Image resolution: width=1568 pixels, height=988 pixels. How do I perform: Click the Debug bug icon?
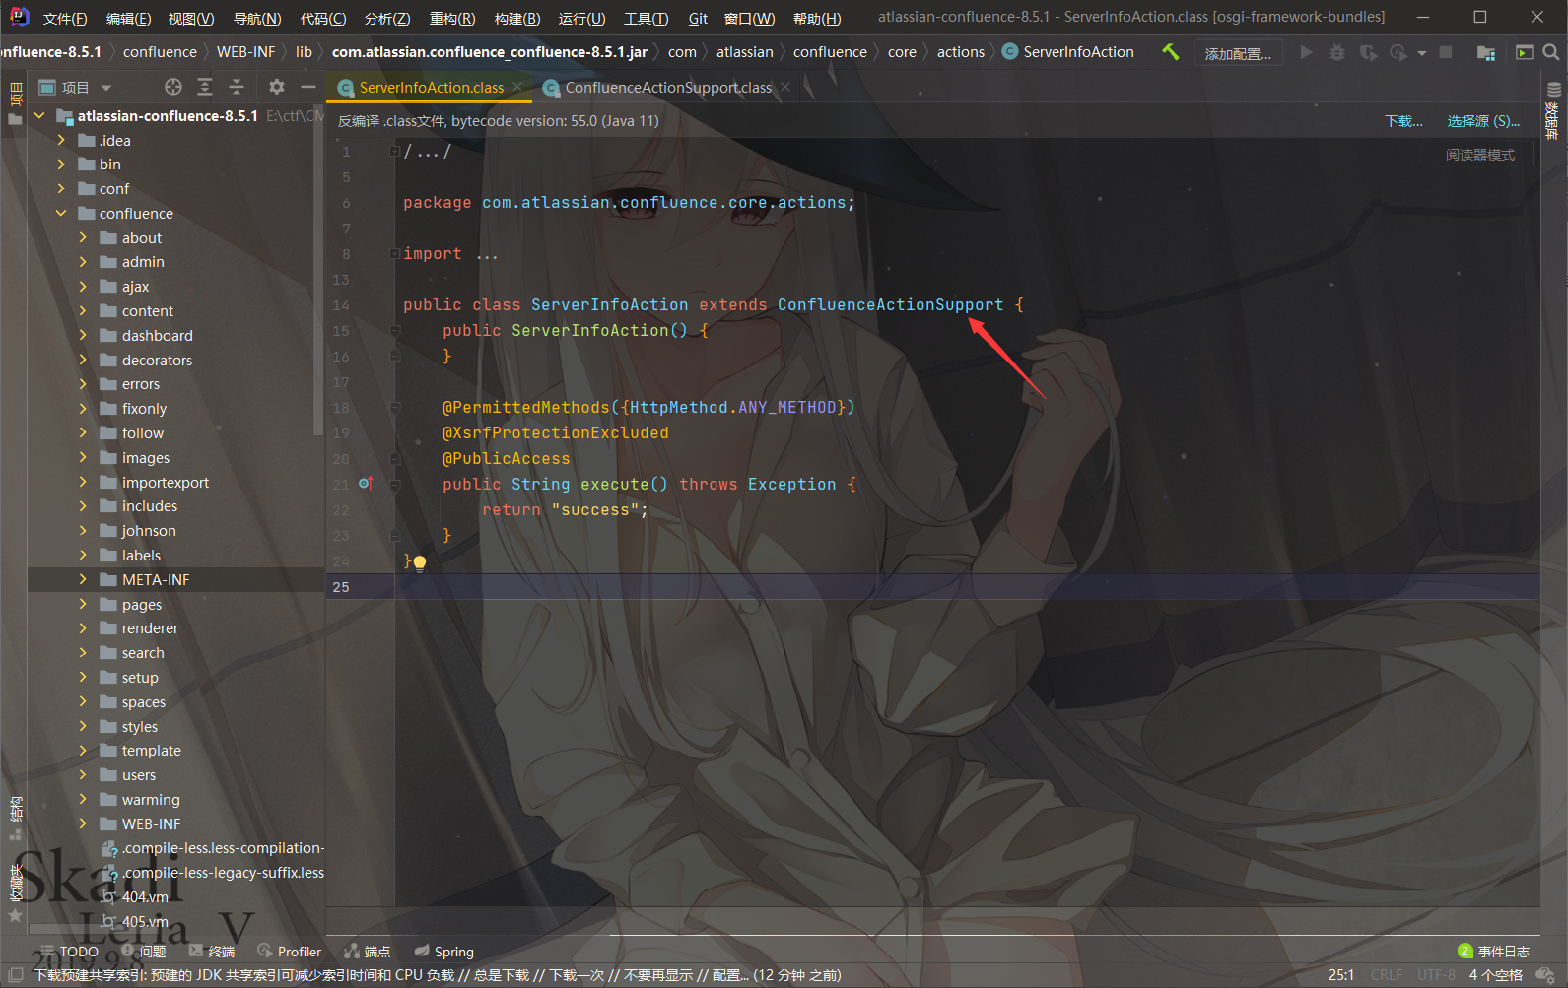click(x=1336, y=52)
